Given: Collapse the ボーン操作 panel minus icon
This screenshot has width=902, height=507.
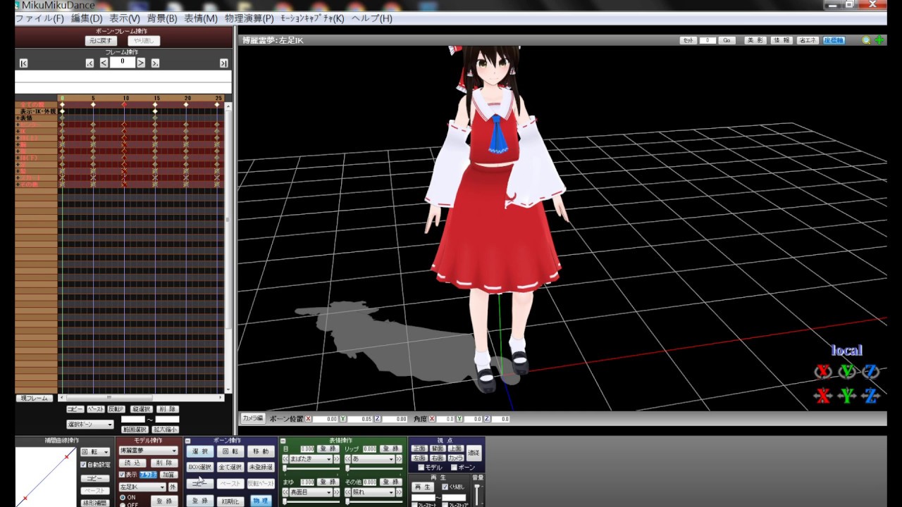Looking at the screenshot, I should click(188, 441).
